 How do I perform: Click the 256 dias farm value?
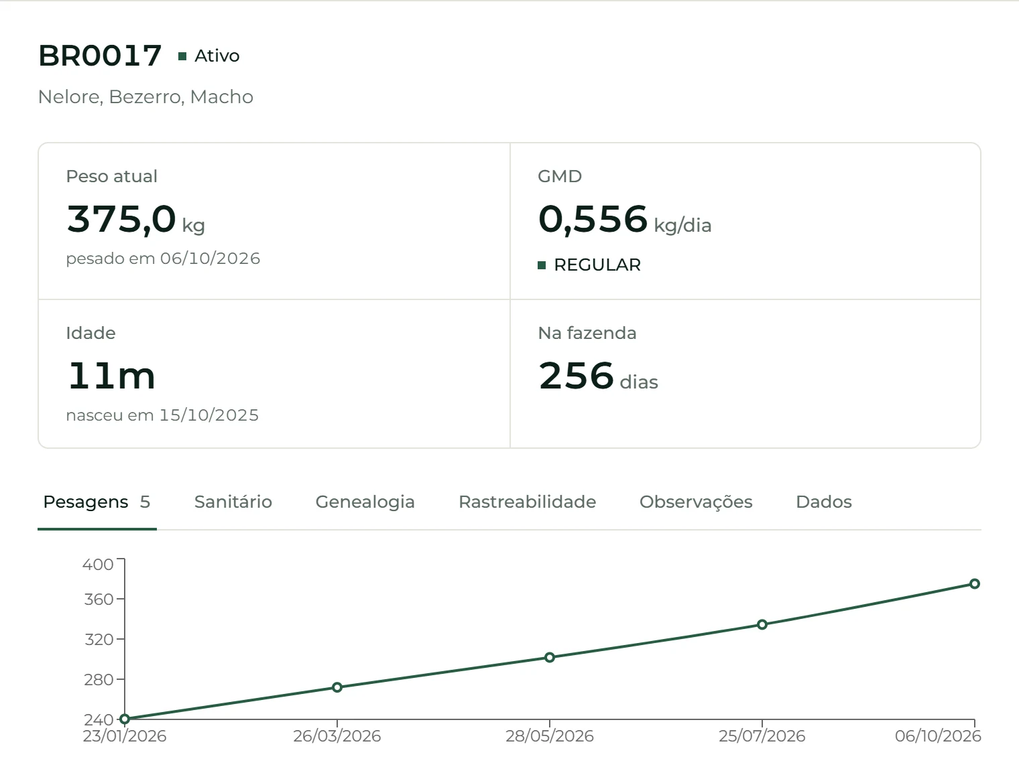[x=598, y=376]
